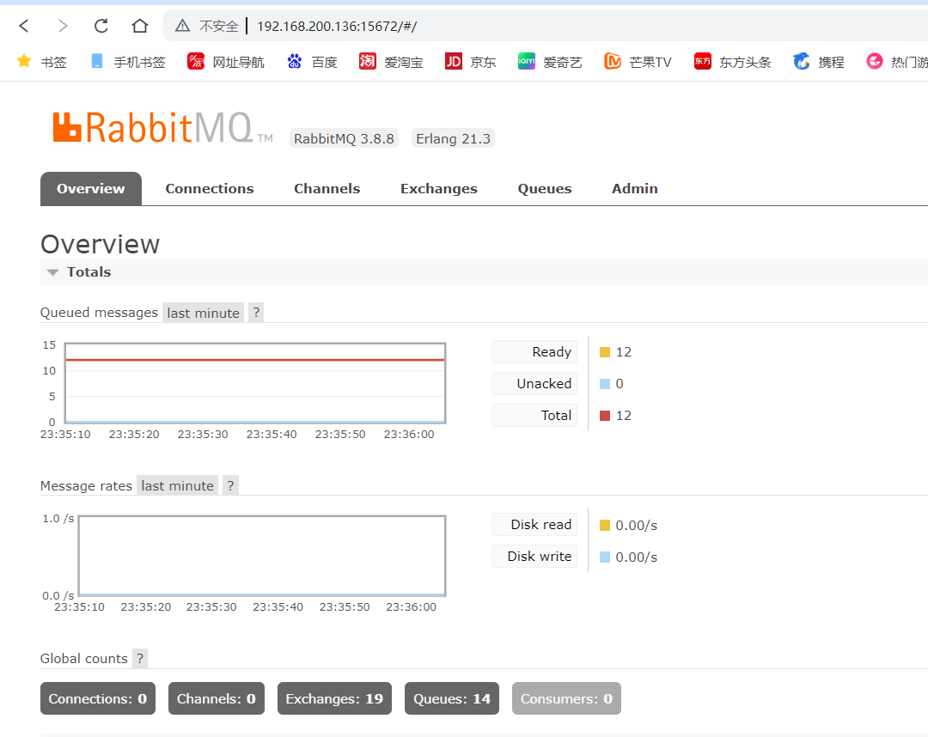This screenshot has height=737, width=928.
Task: Switch to the Queues tab
Action: 545,189
